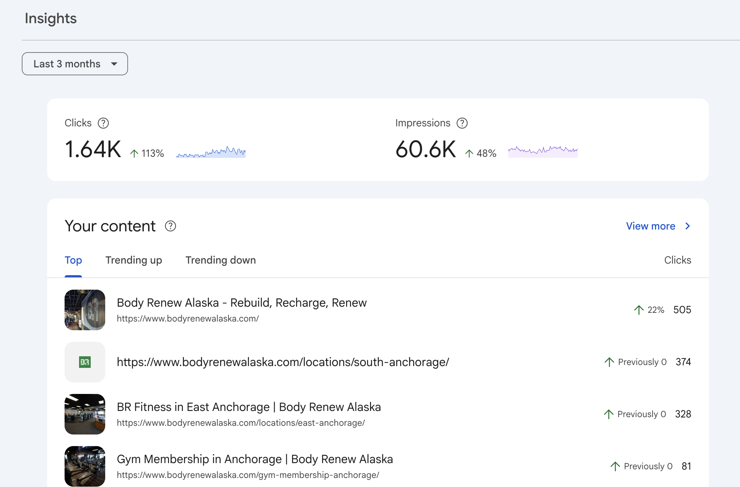Viewport: 740px width, 487px height.
Task: Click the chevron arrow beside View more
Action: point(687,226)
